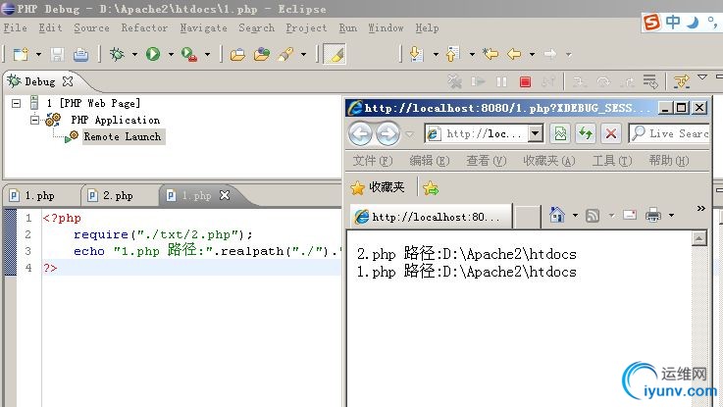This screenshot has width=723, height=407.
Task: Collapse the PHP Web Page tree node
Action: pyautogui.click(x=16, y=103)
